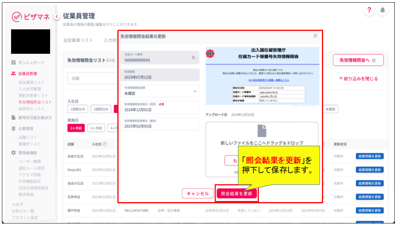395x225 pixels.
Task: Open the 店舗 filter field
Action: 92,78
